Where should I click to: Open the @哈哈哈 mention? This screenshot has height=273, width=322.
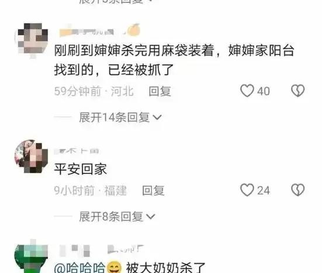pos(79,268)
